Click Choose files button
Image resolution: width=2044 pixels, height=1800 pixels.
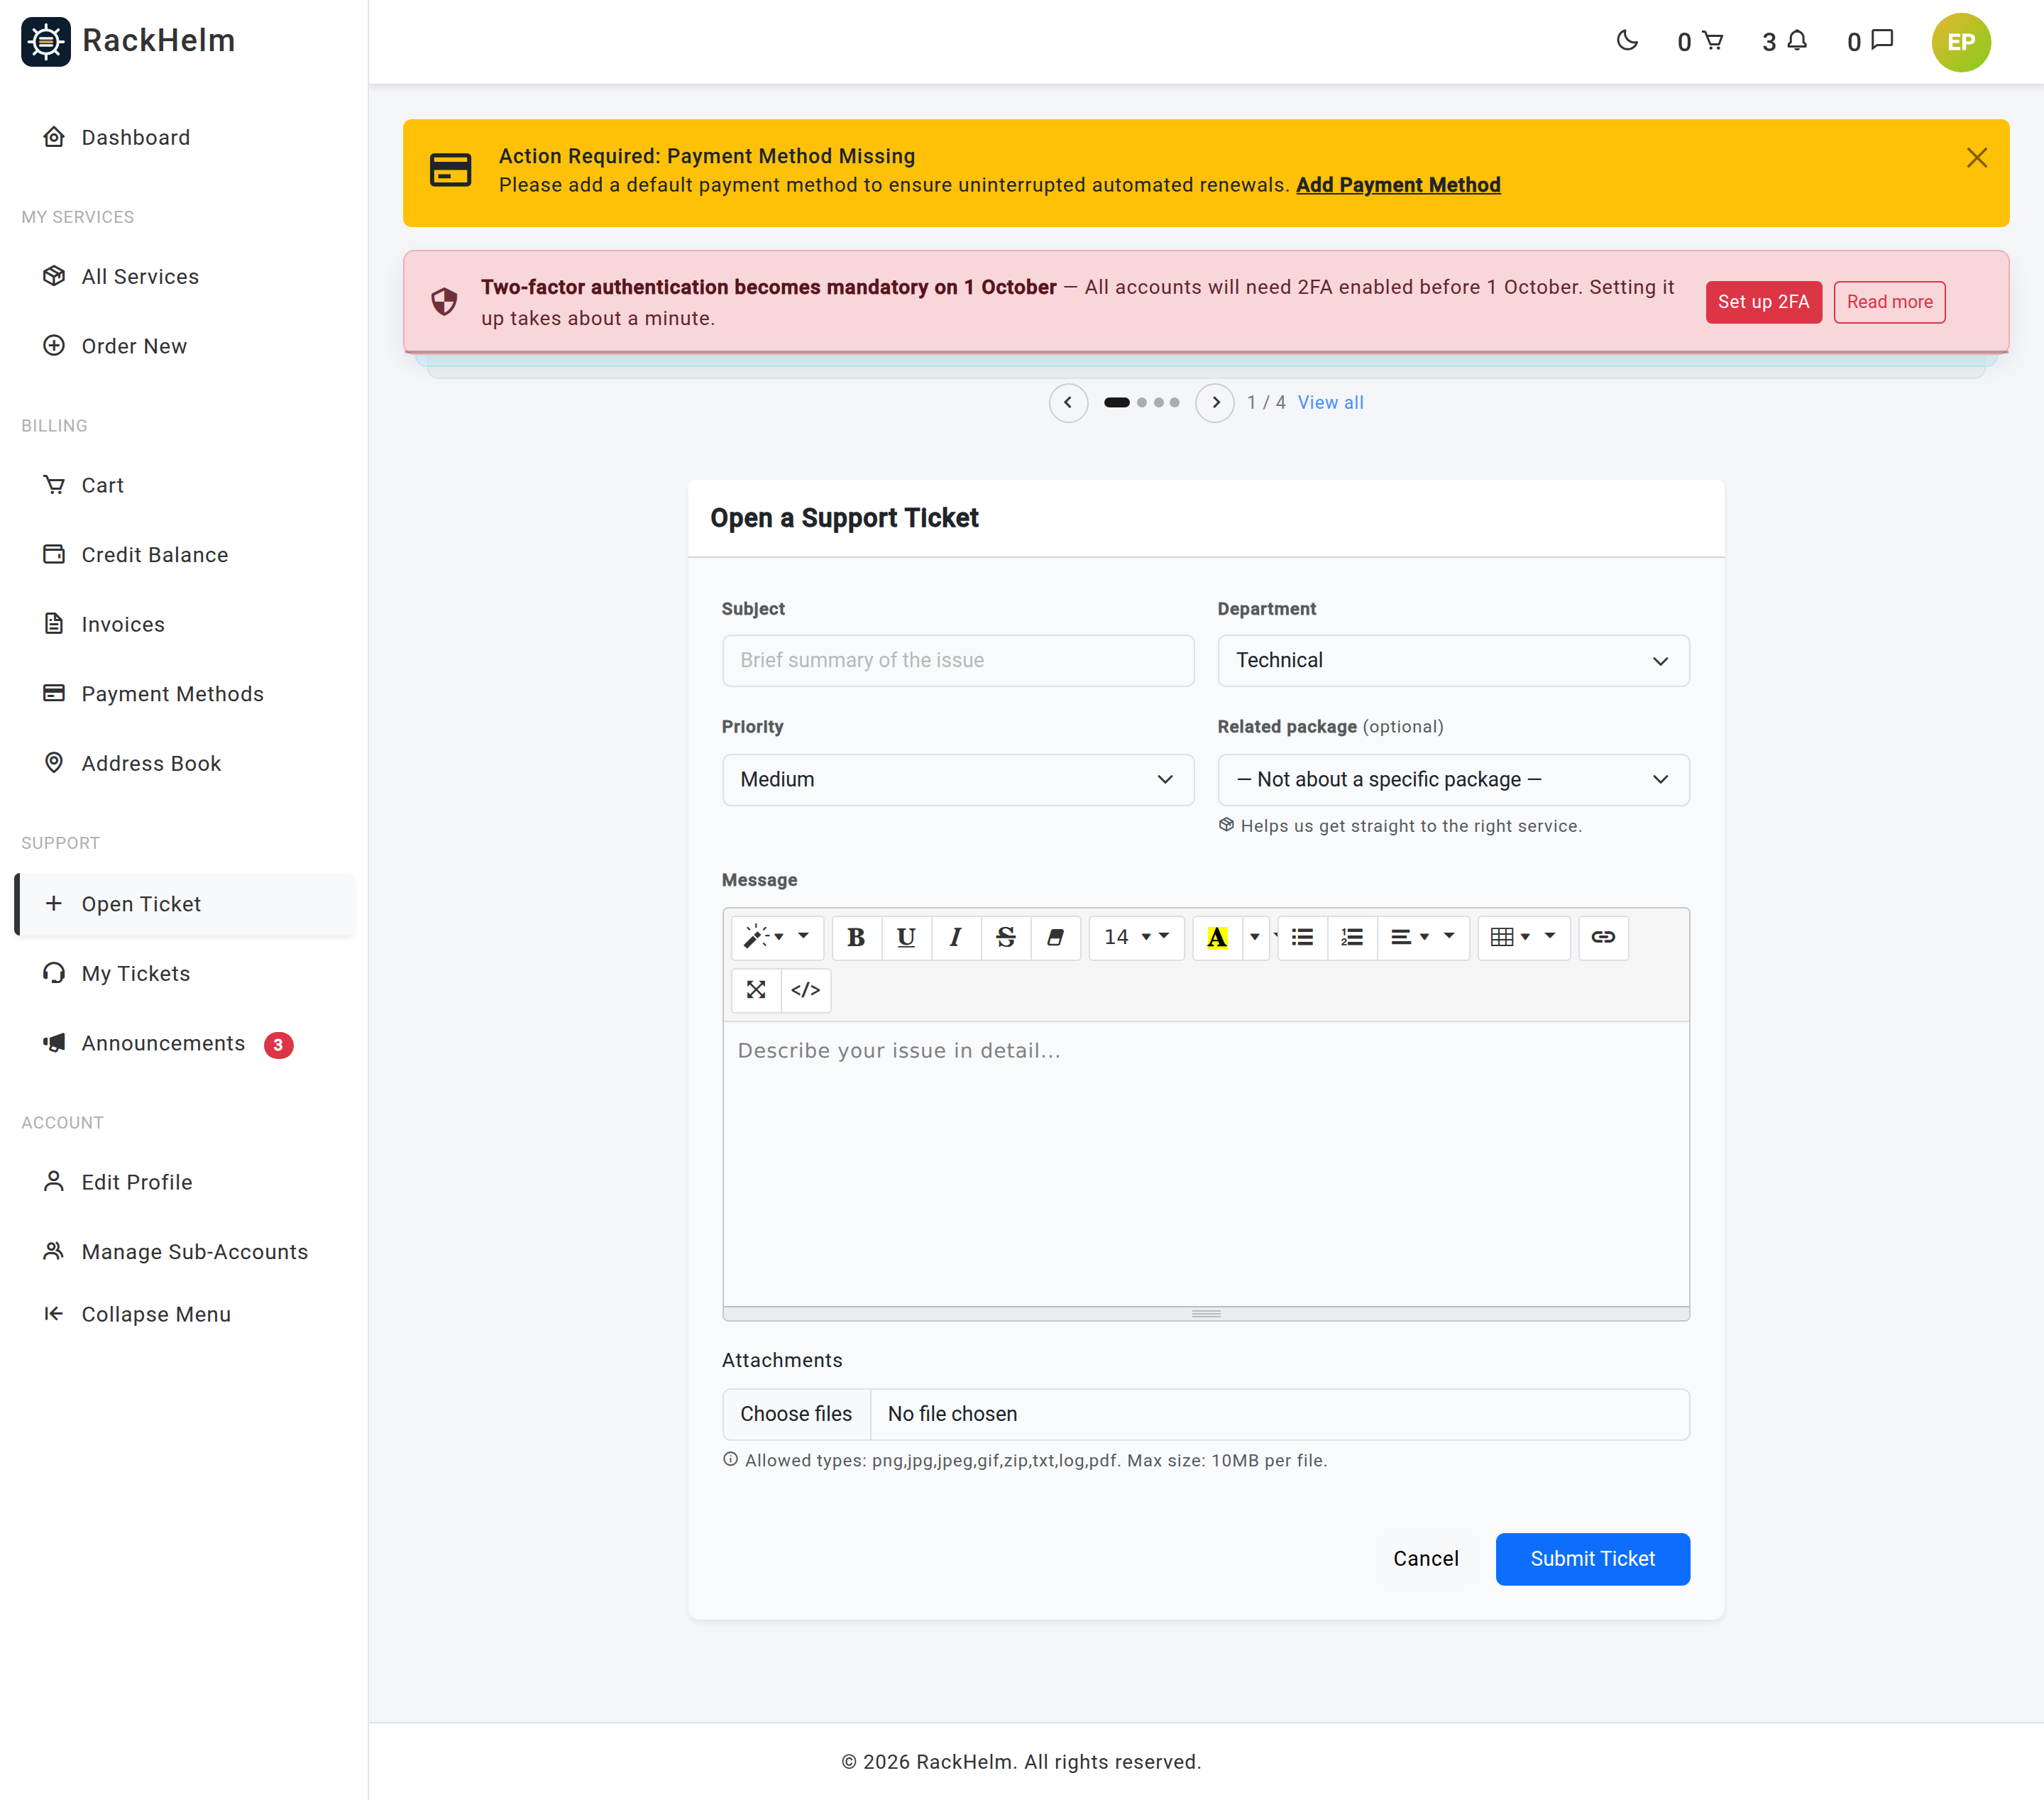(796, 1415)
